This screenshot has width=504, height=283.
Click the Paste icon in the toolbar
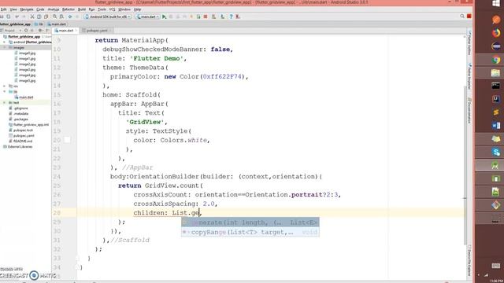[x=46, y=17]
